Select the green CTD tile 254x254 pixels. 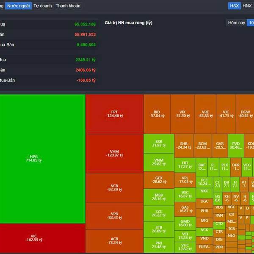pos(219,226)
